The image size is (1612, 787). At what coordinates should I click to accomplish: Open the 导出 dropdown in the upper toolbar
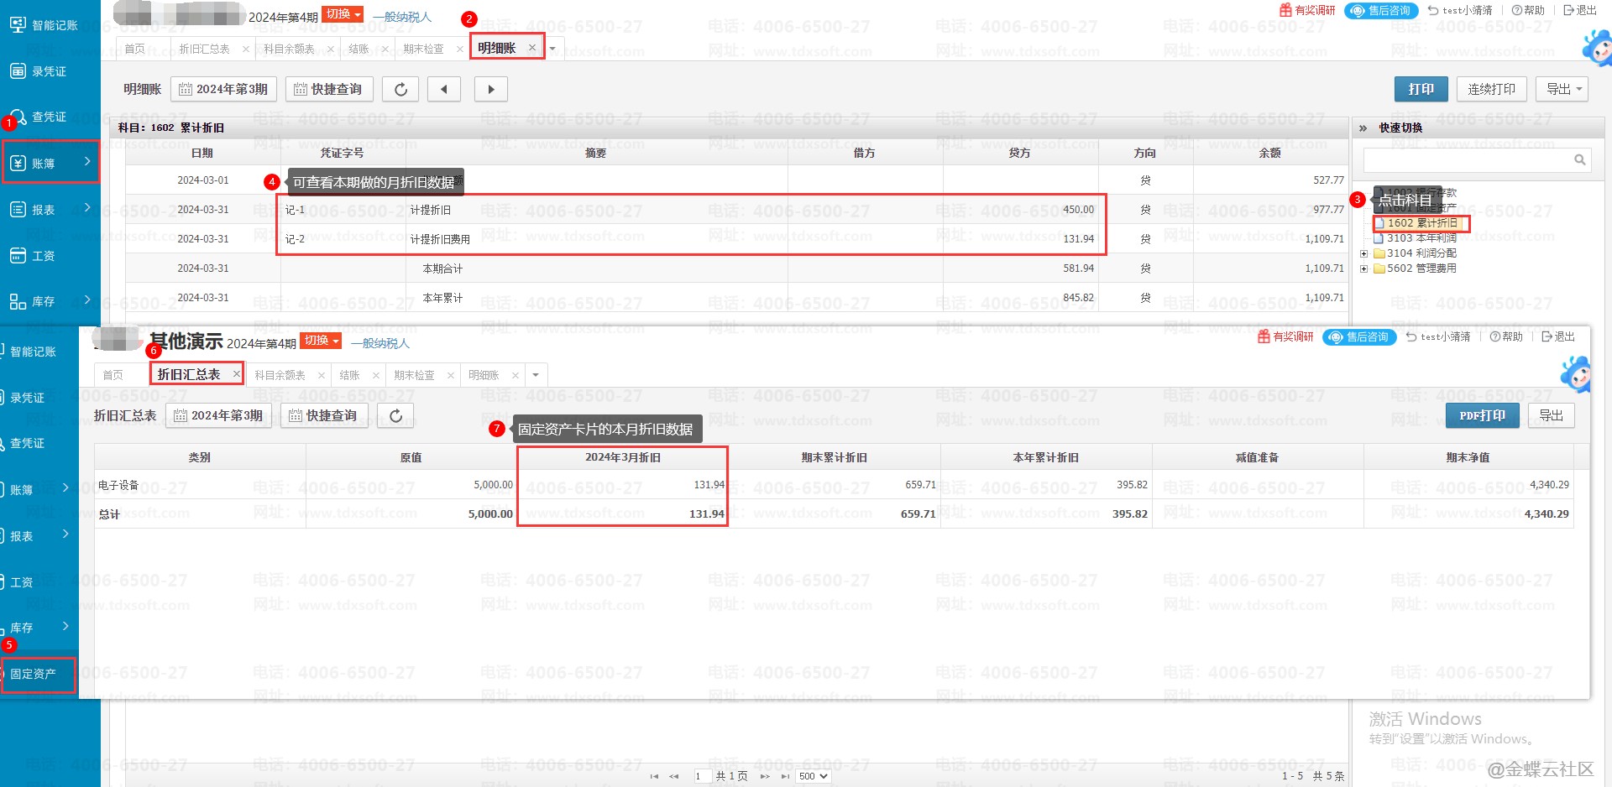pyautogui.click(x=1562, y=89)
